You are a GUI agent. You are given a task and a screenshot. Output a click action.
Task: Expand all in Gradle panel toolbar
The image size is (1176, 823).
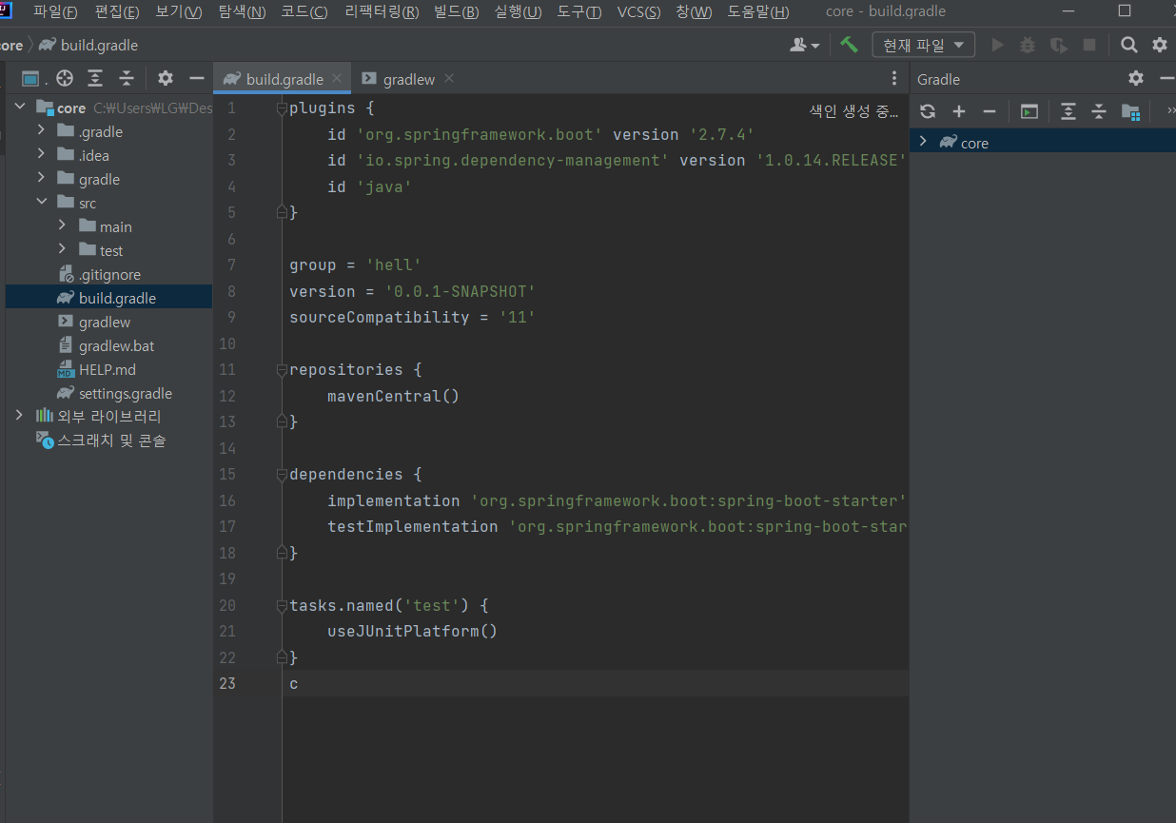coord(1068,111)
